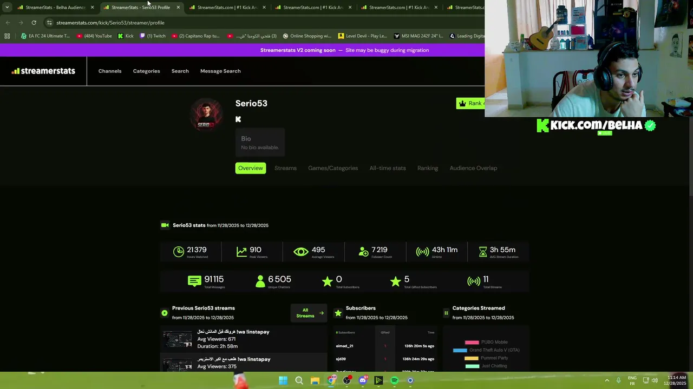The width and height of the screenshot is (693, 389).
Task: Open the stream thumbnail with 671 avg viewers
Action: pos(178,339)
